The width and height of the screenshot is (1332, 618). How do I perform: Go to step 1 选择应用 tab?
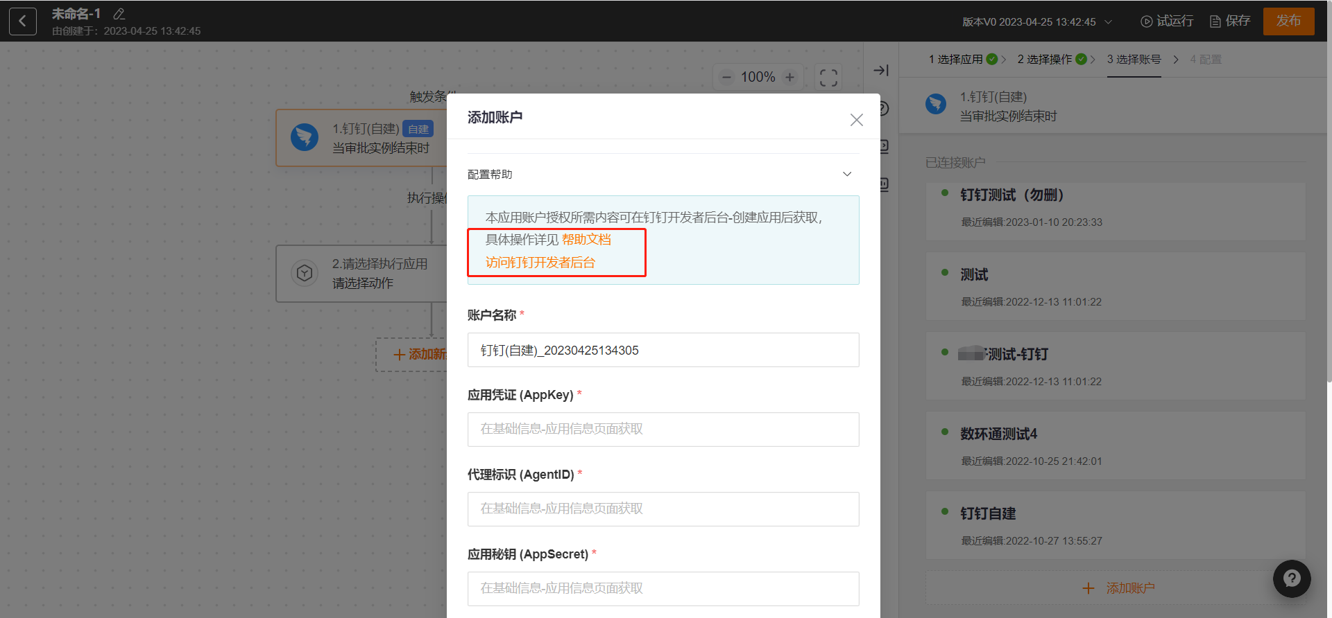[x=963, y=60]
